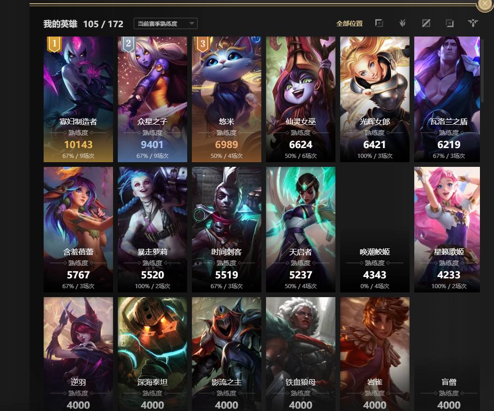The image size is (494, 411).
Task: Click the rank 3 bronze badge
Action: pos(203,44)
